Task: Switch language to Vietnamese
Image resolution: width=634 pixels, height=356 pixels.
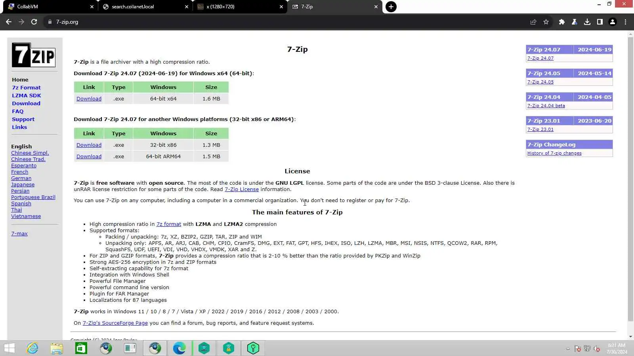Action: 26,216
